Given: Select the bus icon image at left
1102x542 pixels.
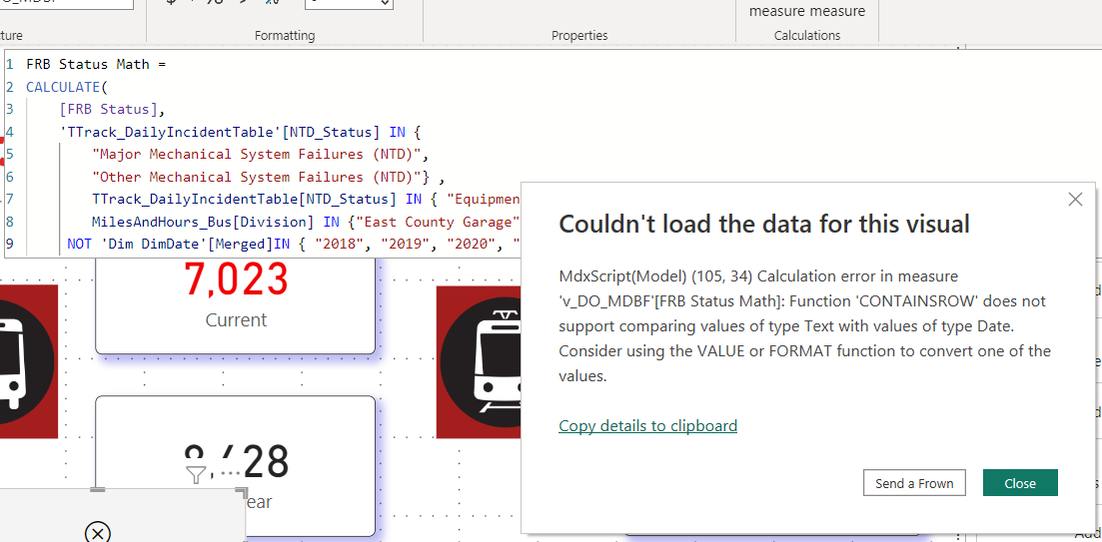Looking at the screenshot, I should point(27,362).
